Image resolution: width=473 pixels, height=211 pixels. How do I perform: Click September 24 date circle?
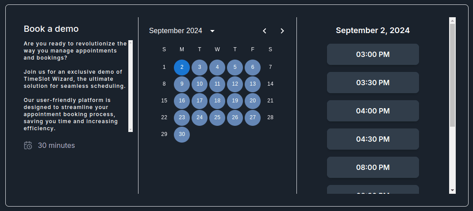[200, 117]
